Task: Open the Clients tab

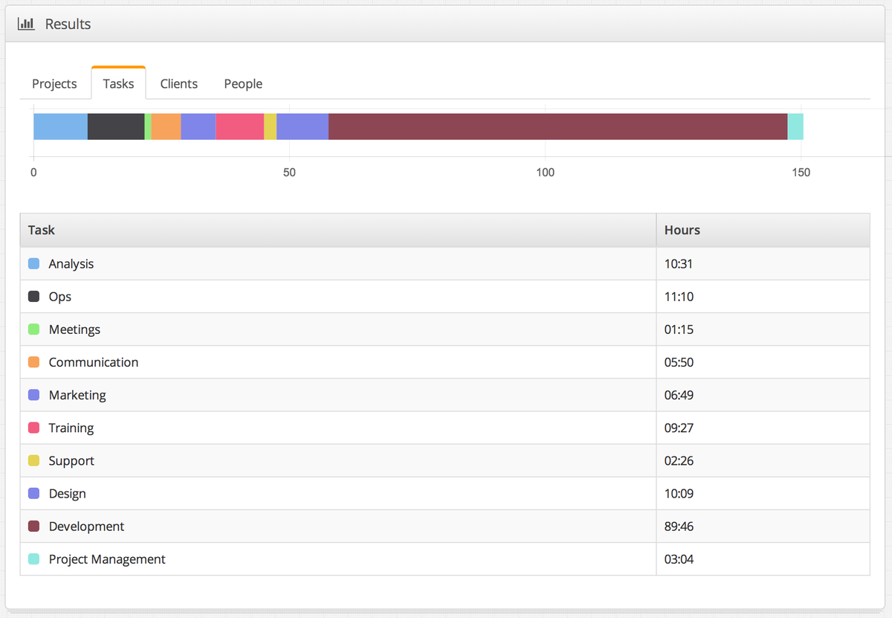Action: tap(179, 83)
